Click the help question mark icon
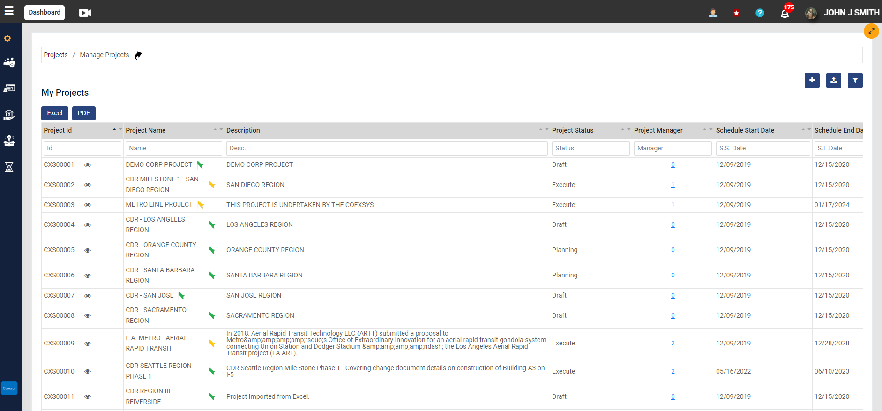 (x=760, y=13)
